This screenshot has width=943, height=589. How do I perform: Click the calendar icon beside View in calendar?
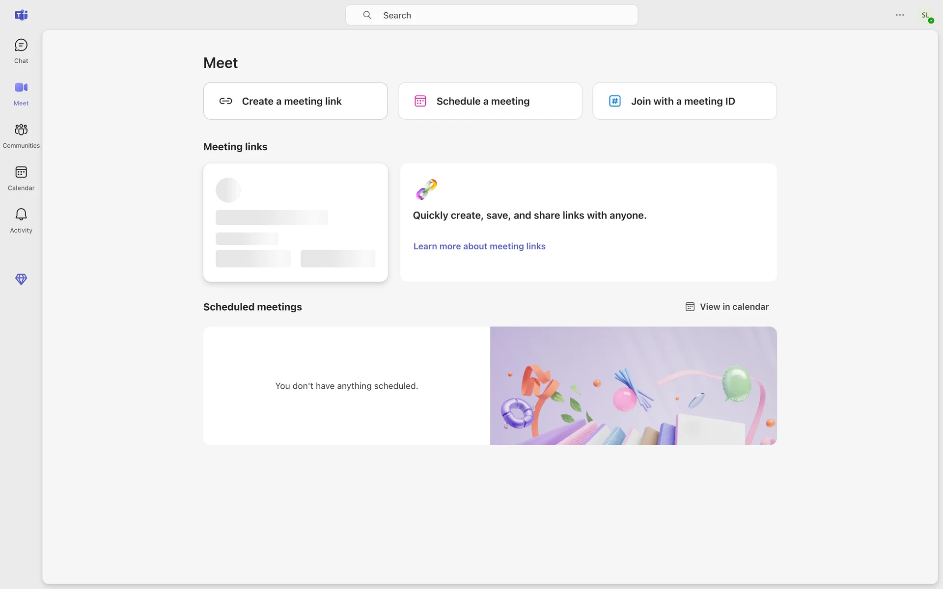pyautogui.click(x=690, y=307)
